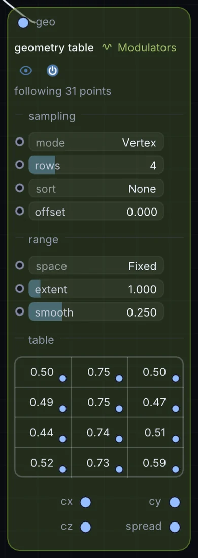Open the Modulators tab

139,47
